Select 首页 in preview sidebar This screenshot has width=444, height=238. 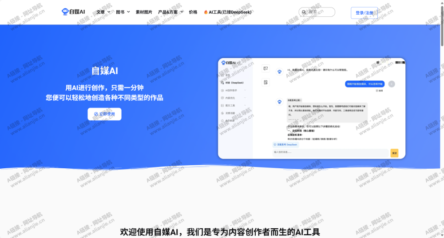226,75
